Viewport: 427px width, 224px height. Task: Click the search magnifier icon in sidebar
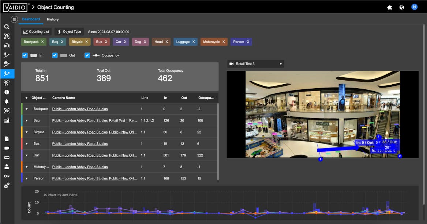coord(7,27)
